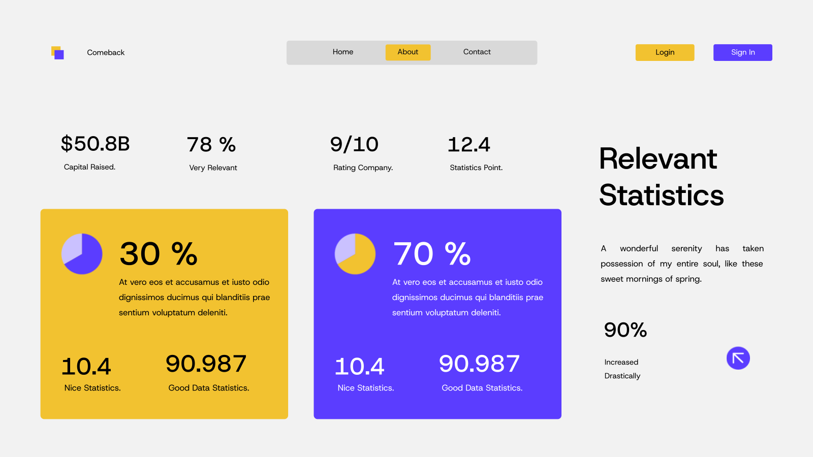Click the 30 % heading in yellow card
Image resolution: width=813 pixels, height=457 pixels.
(x=159, y=254)
